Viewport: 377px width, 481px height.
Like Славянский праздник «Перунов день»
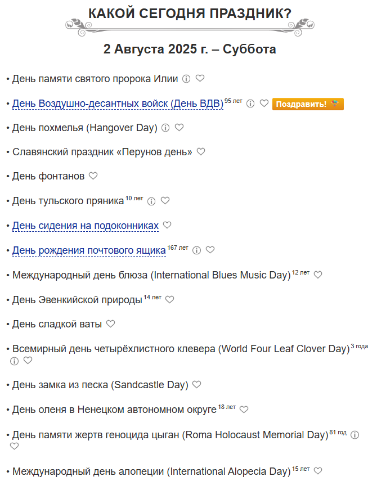point(201,151)
